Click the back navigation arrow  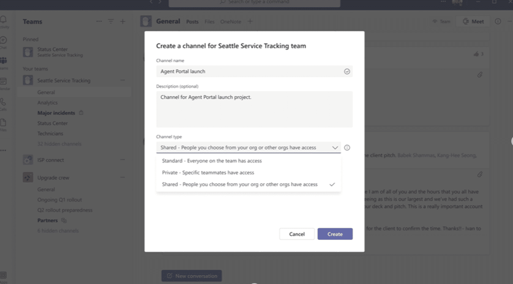point(151,2)
